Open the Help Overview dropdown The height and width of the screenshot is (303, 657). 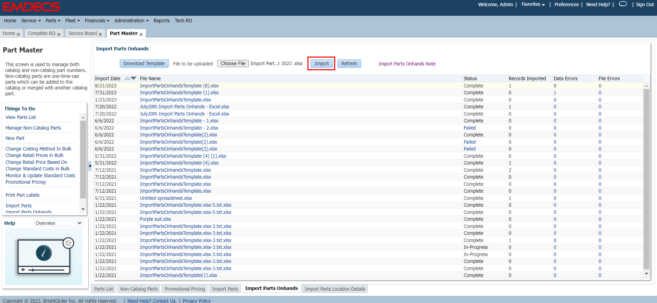[x=59, y=223]
